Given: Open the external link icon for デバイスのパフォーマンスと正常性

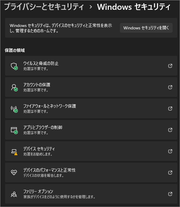Looking at the screenshot, I should click(x=170, y=173).
